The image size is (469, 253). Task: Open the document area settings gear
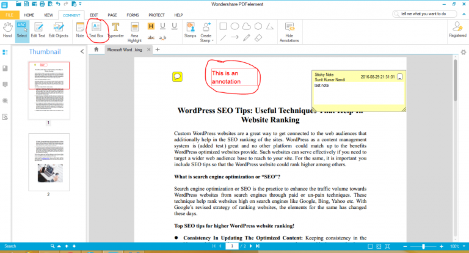(464, 53)
